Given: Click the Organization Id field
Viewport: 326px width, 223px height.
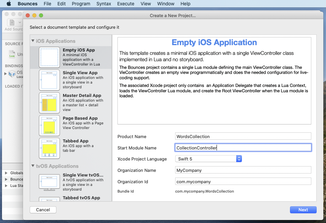Looking at the screenshot, I should [x=243, y=181].
